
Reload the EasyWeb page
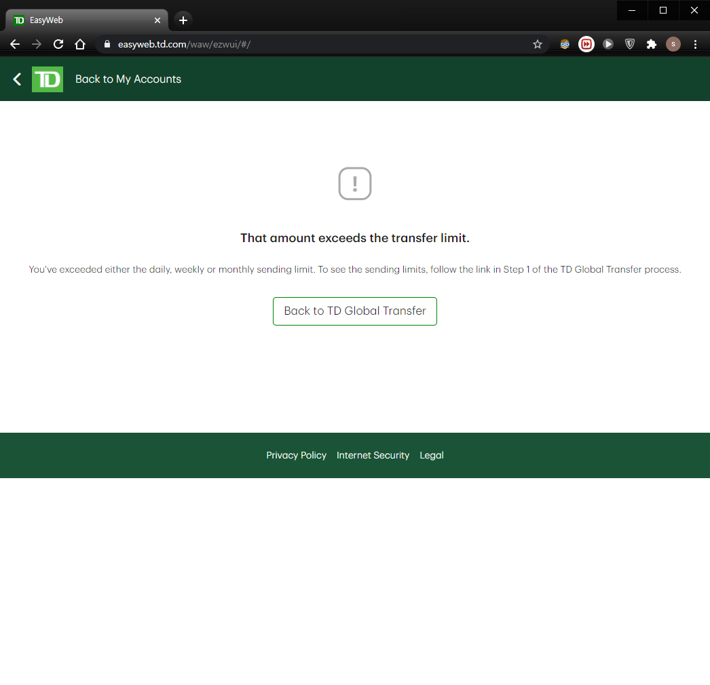pyautogui.click(x=58, y=44)
